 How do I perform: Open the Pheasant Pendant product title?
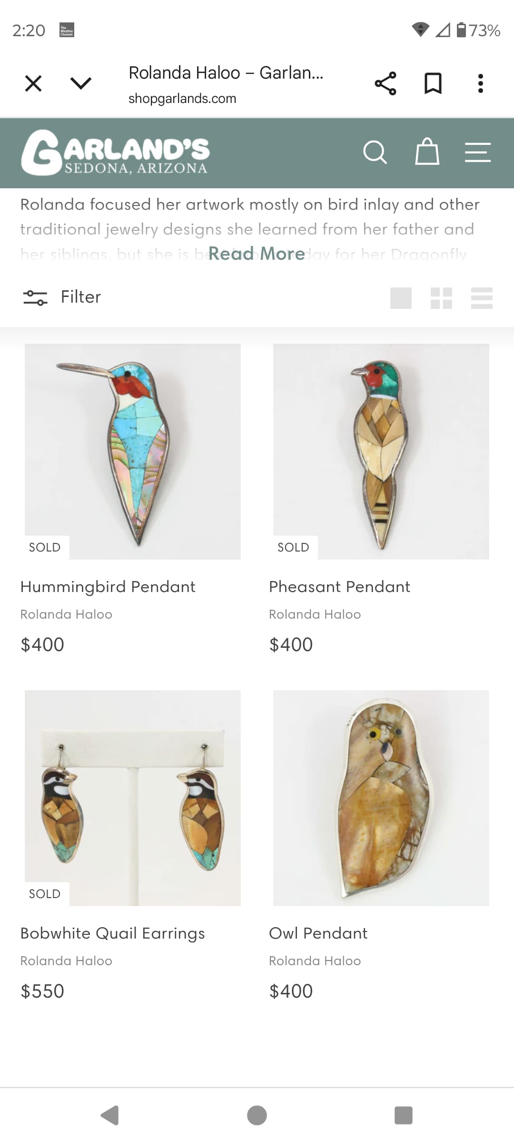(339, 587)
